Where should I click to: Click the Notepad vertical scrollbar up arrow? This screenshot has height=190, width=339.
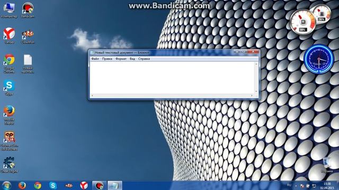(x=256, y=64)
